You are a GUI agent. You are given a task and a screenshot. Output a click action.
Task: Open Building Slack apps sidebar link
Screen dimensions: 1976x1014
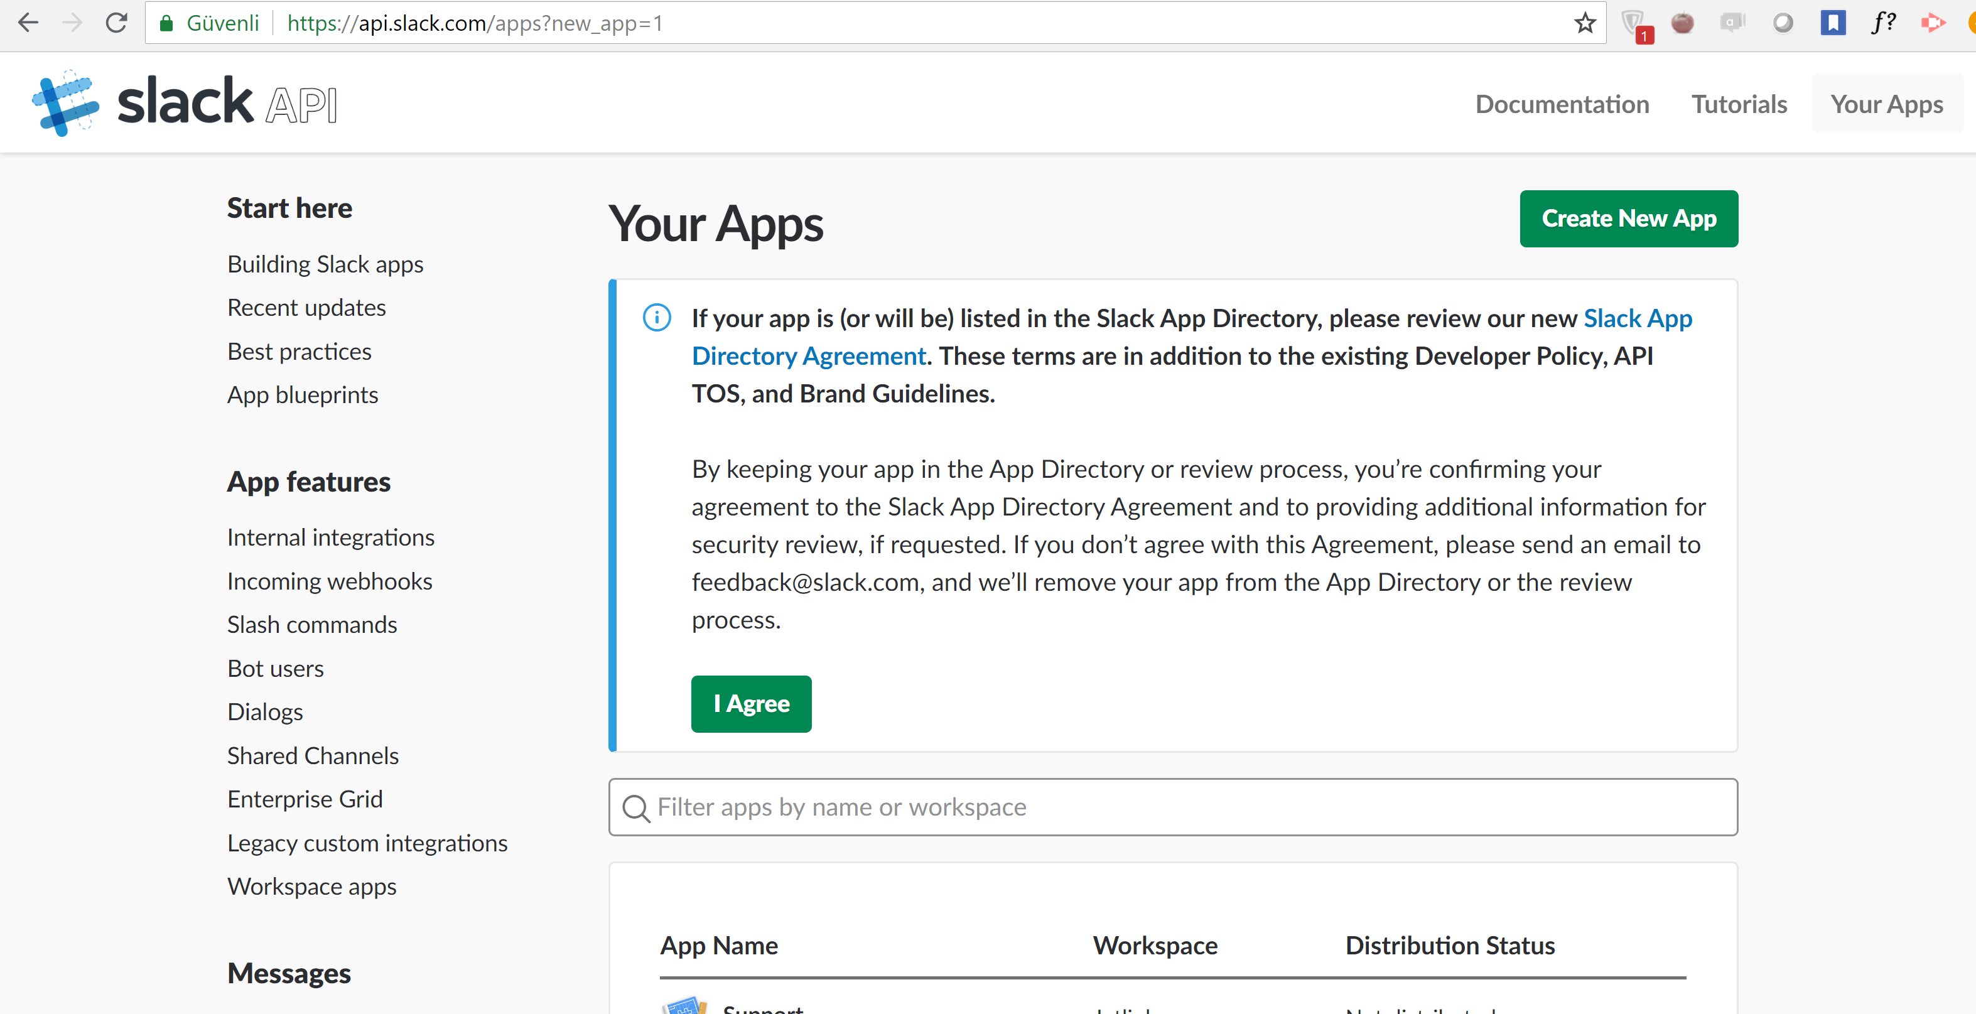[x=325, y=264]
